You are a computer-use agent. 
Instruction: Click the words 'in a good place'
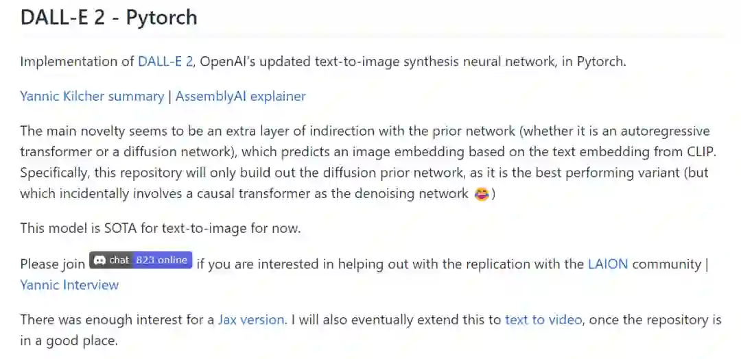click(x=69, y=340)
